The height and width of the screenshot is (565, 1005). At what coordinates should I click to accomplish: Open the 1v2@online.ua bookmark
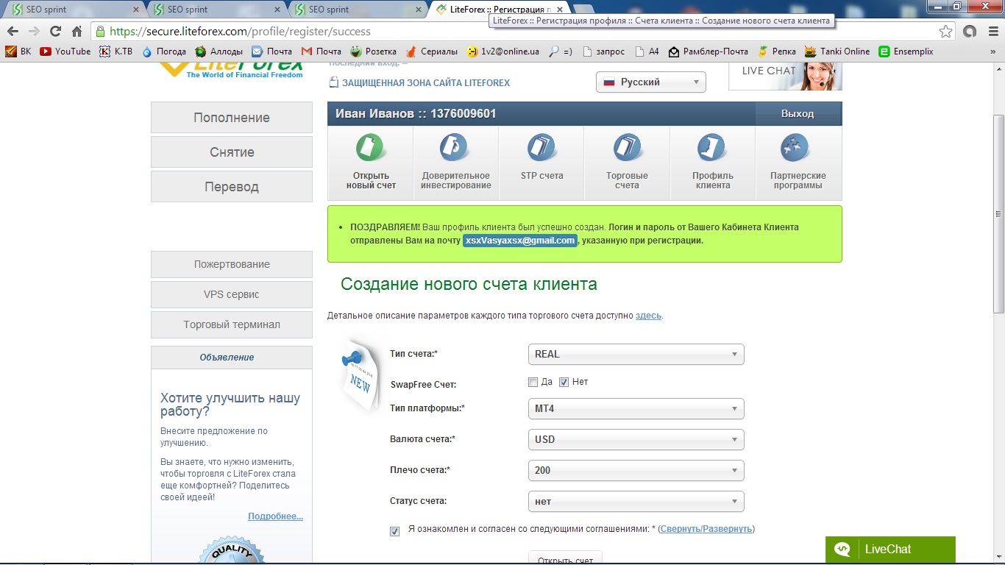[502, 51]
